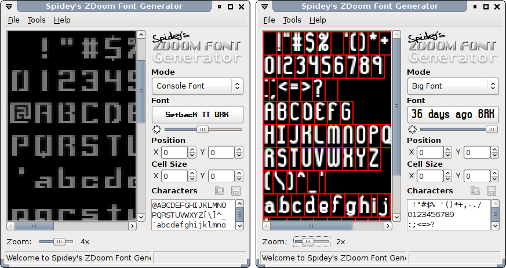Image resolution: width=506 pixels, height=268 pixels.
Task: Save characters in Big Font window
Action: [x=492, y=190]
